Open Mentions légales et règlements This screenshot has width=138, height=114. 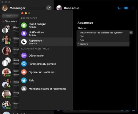[x=46, y=89]
